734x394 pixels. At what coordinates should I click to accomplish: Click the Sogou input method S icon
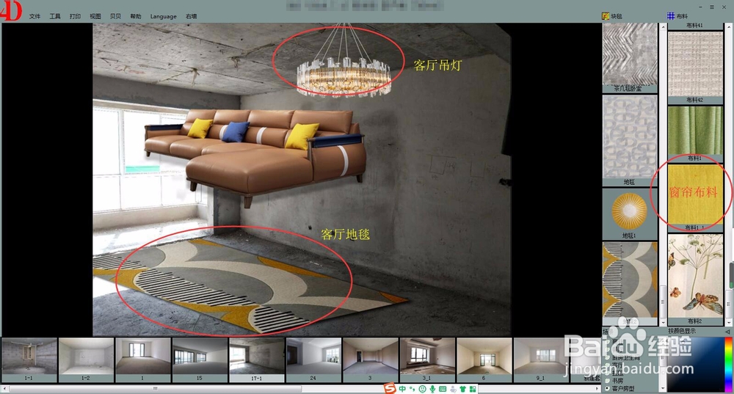point(390,388)
